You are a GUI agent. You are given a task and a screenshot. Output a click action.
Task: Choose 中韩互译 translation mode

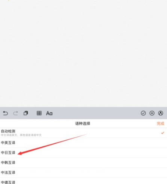(83, 163)
